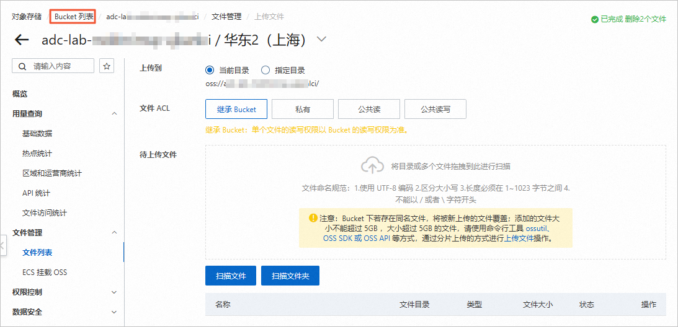Go to Bucket 列表 in breadcrumb

[x=74, y=17]
